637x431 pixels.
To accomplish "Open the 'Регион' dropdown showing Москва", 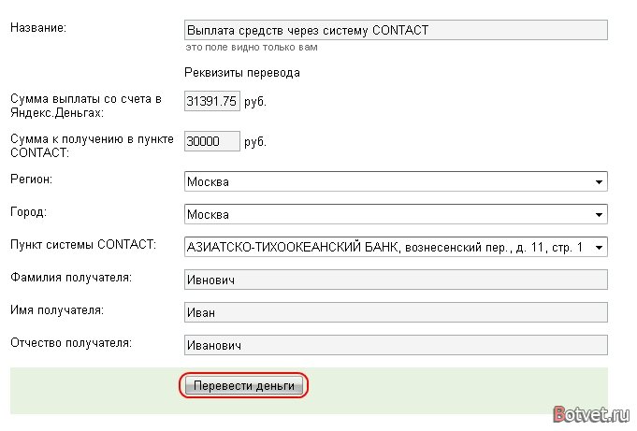I will coord(396,181).
